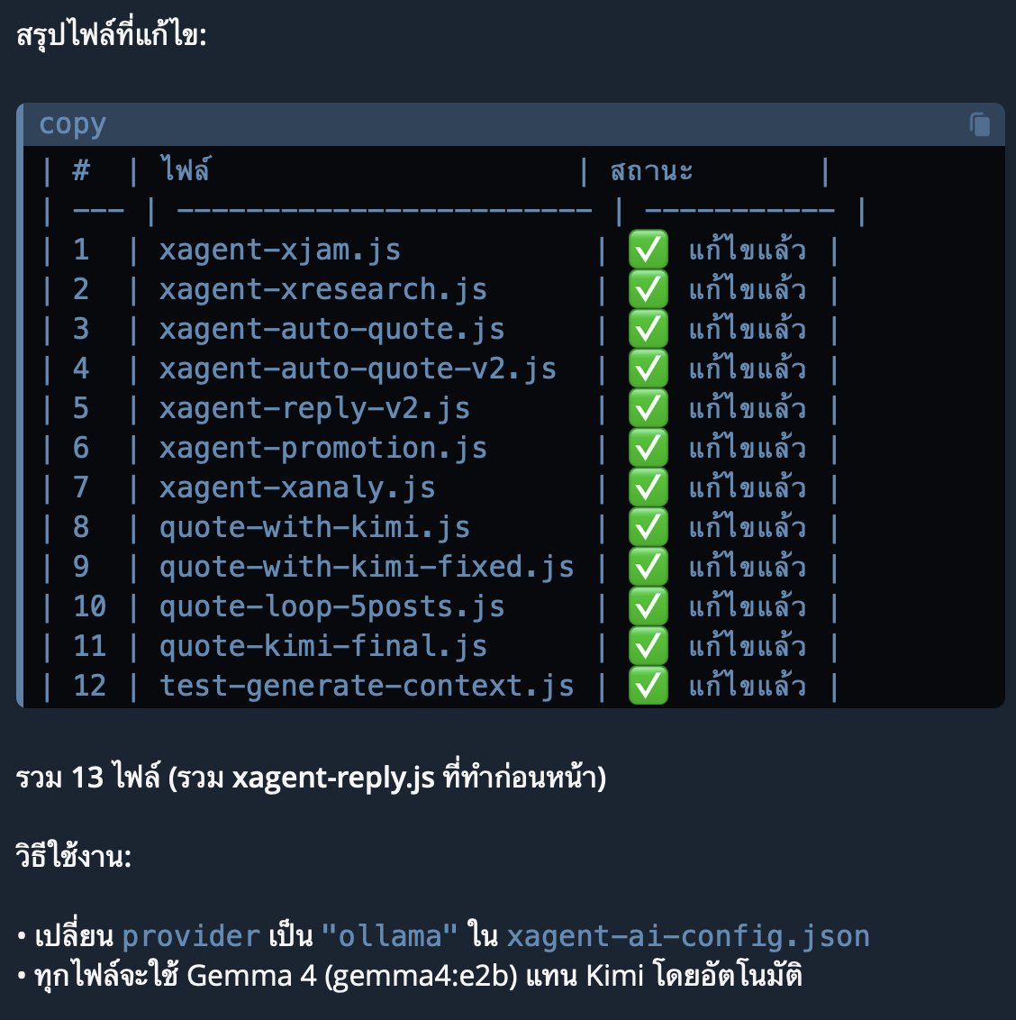Click the "ไฟล์" column header

pyautogui.click(x=185, y=170)
